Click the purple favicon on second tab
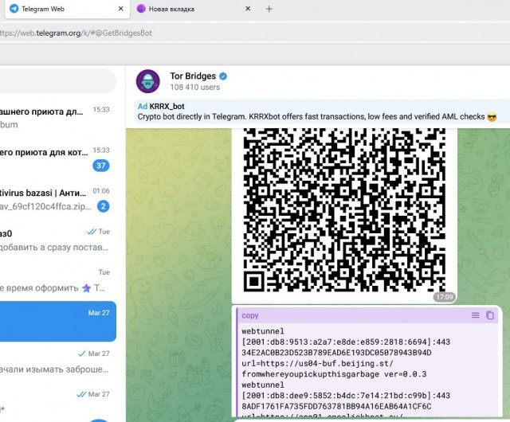Screen dimensions: 510x422 141,9
